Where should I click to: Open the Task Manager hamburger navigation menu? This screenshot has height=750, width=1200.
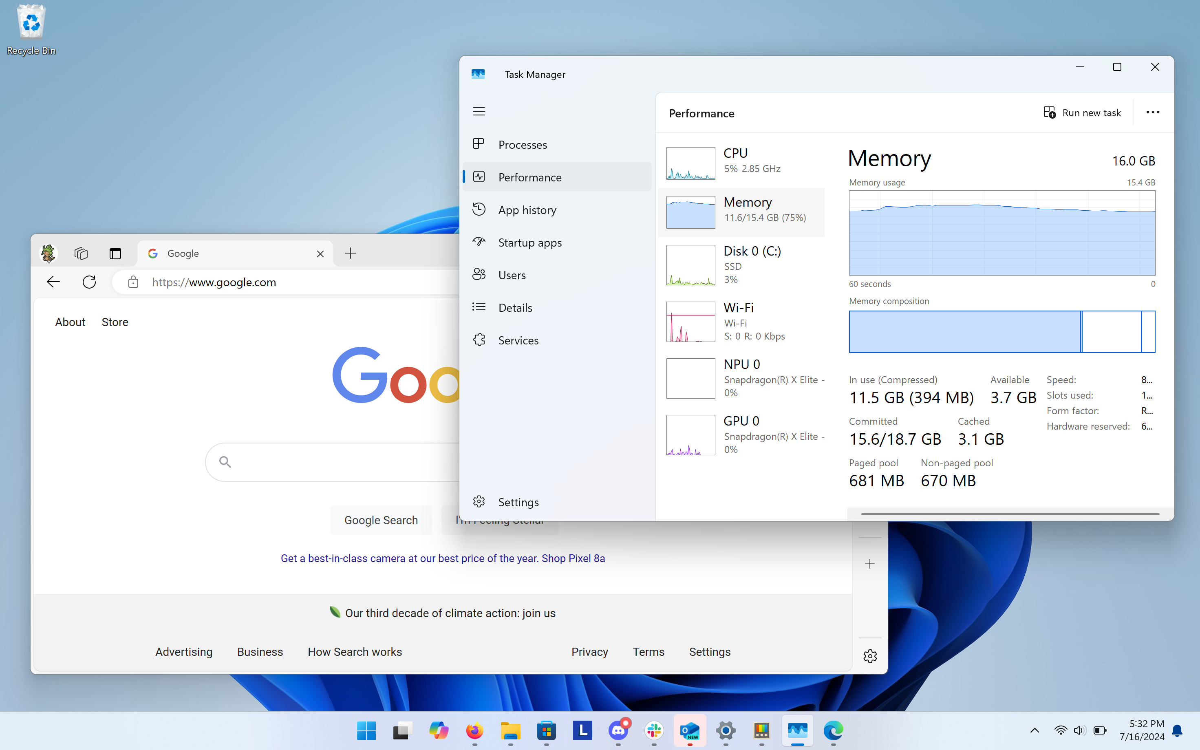(x=479, y=112)
